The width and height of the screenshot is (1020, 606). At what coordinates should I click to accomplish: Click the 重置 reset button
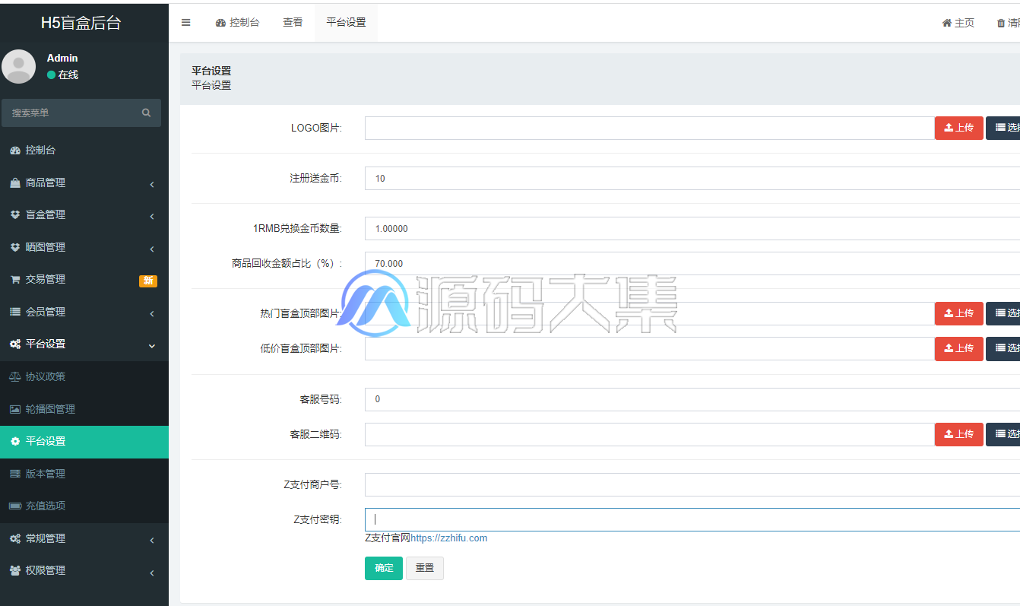(425, 568)
